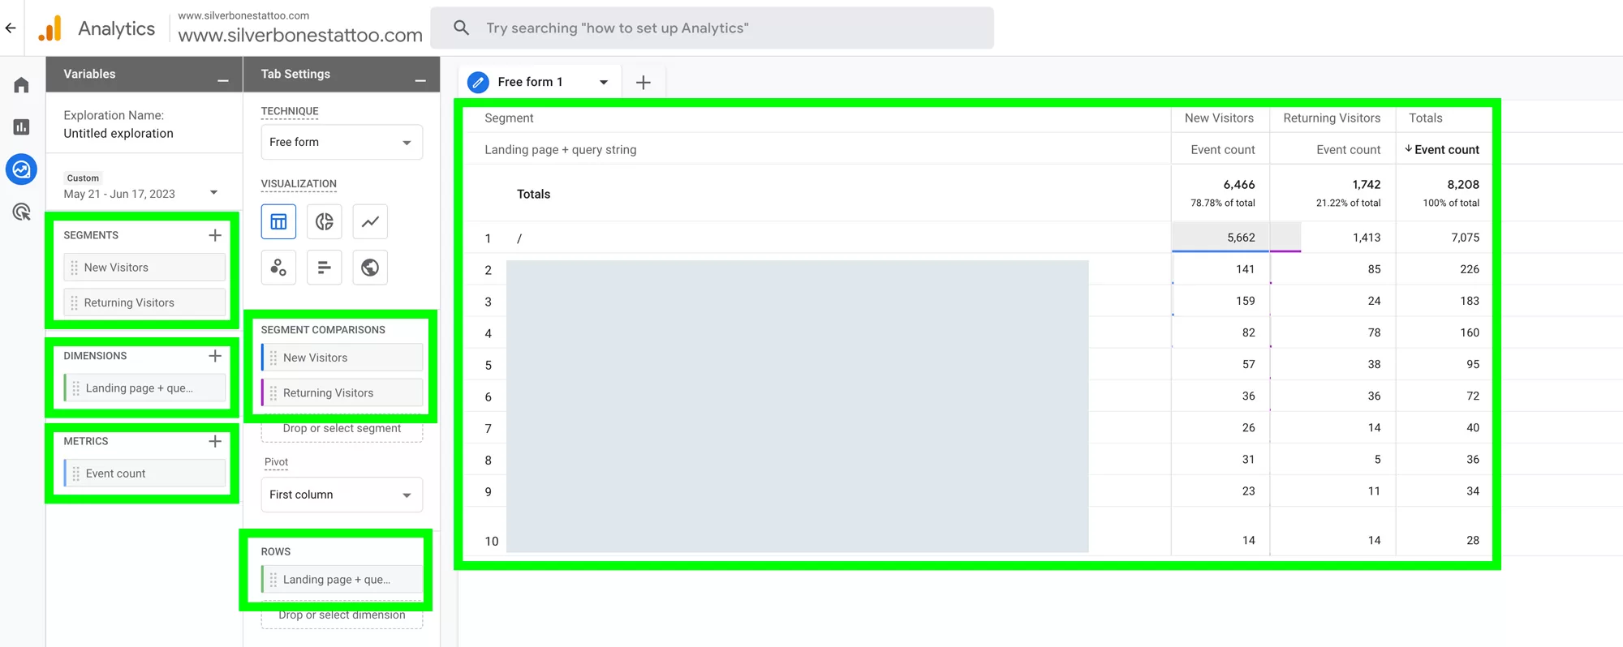Screen dimensions: 1623x647
Task: Select the scatter plot visualization
Action: point(278,268)
